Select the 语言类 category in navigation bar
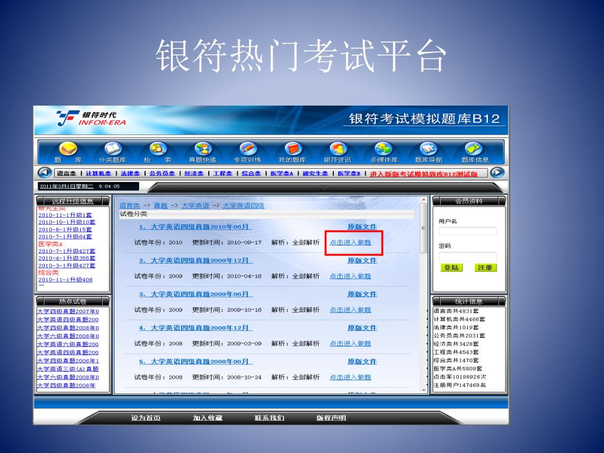This screenshot has width=604, height=453. (67, 173)
